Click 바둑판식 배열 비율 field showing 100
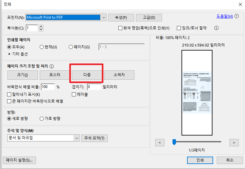The height and width of the screenshot is (169, 245). coord(48,87)
